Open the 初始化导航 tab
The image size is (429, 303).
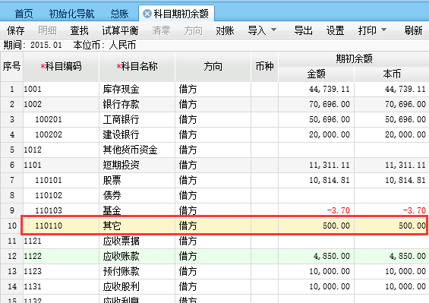coord(71,14)
